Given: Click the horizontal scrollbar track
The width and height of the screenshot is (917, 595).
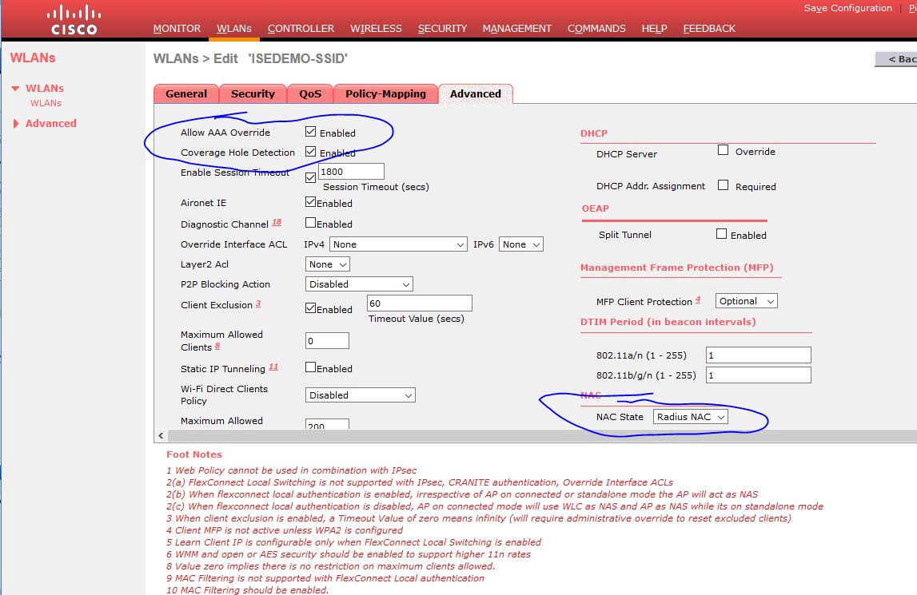Looking at the screenshot, I should (542, 435).
